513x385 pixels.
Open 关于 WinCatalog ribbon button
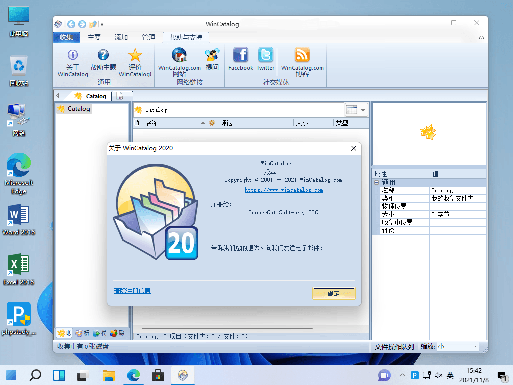click(x=73, y=63)
